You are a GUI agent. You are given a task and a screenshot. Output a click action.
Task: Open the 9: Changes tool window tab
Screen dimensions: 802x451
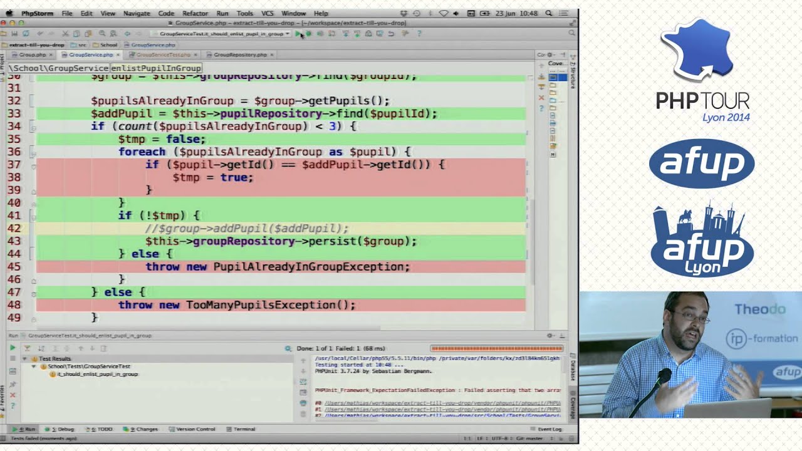[140, 429]
